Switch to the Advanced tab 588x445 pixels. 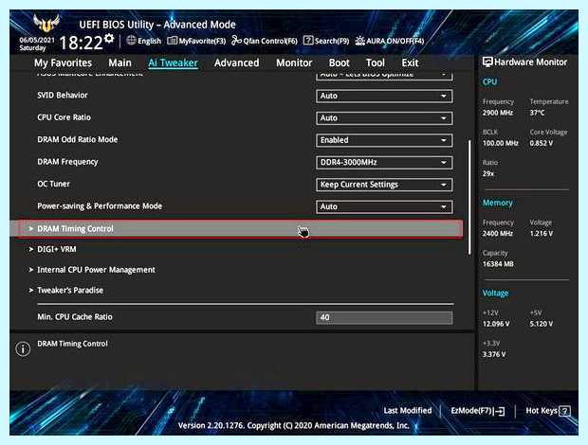237,62
